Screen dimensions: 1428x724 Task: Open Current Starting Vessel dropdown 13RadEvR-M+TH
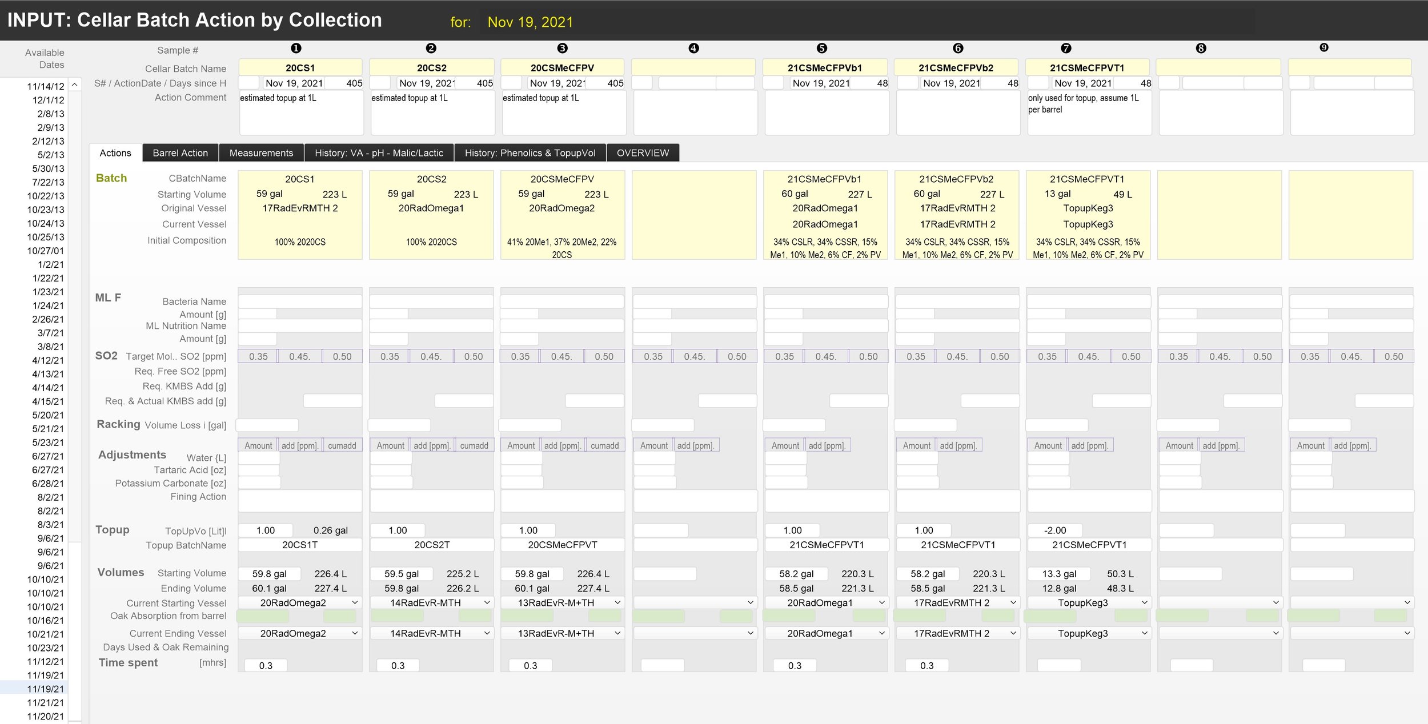pyautogui.click(x=562, y=603)
